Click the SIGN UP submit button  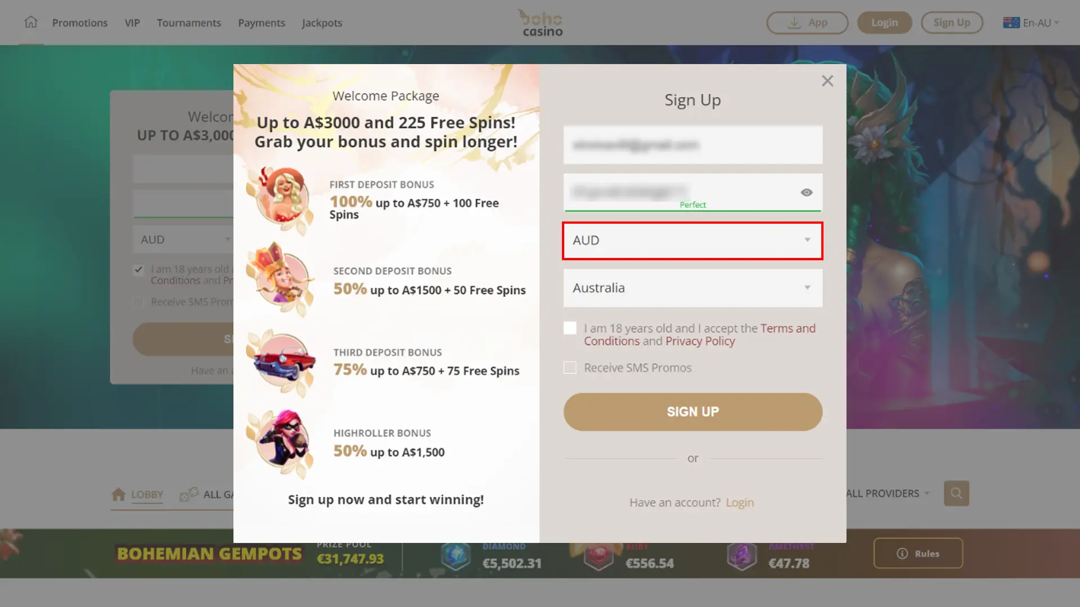pos(693,411)
